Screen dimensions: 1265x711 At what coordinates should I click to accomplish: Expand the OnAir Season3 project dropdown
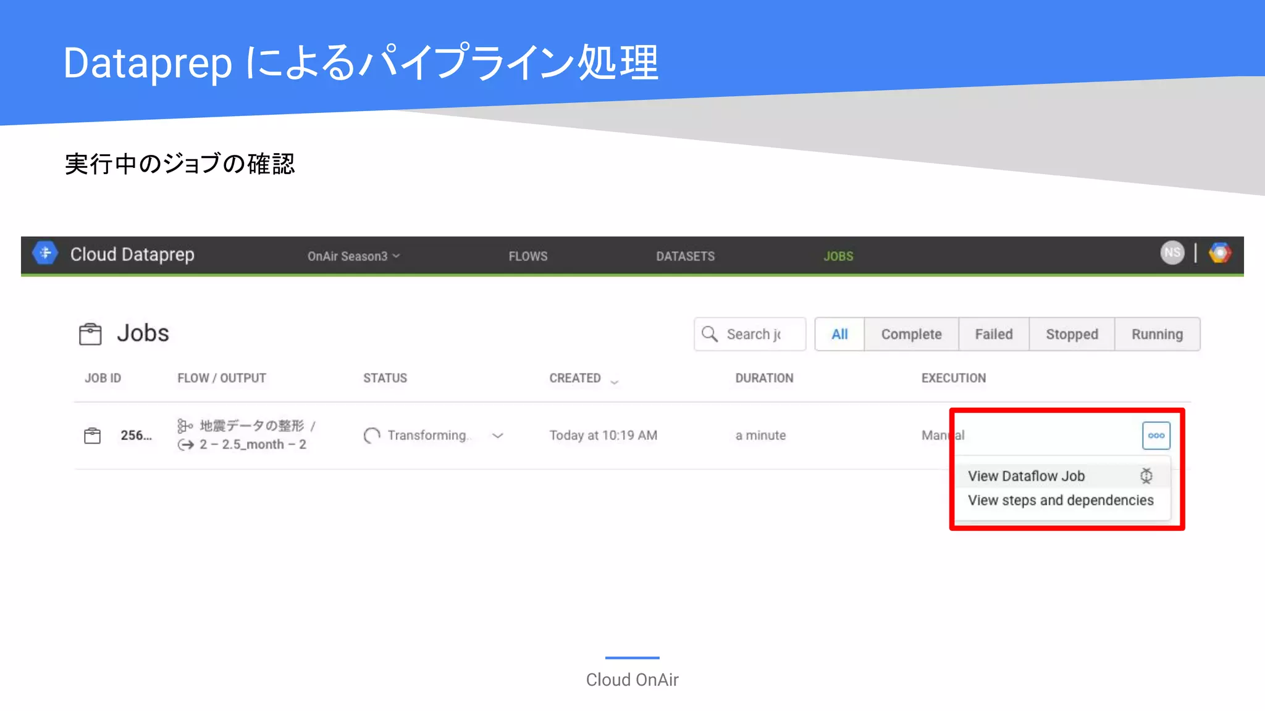[354, 256]
